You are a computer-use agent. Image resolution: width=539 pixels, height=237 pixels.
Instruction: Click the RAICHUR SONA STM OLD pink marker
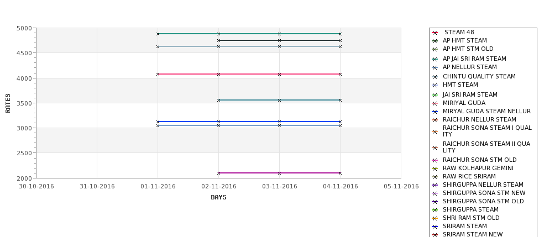tap(435, 160)
